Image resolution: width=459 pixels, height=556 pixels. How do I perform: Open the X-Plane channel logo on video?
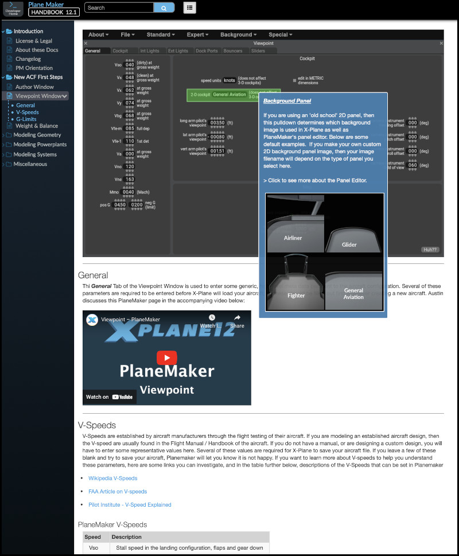point(92,320)
